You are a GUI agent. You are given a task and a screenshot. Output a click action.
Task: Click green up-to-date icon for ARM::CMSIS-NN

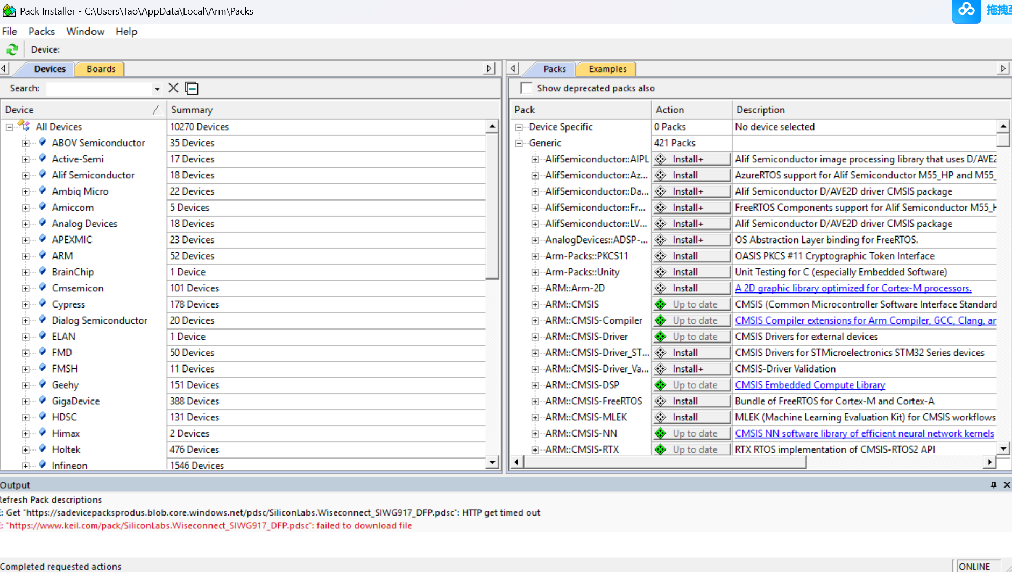[661, 433]
